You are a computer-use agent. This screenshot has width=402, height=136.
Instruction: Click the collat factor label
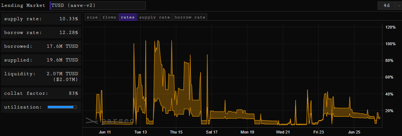coord(26,93)
